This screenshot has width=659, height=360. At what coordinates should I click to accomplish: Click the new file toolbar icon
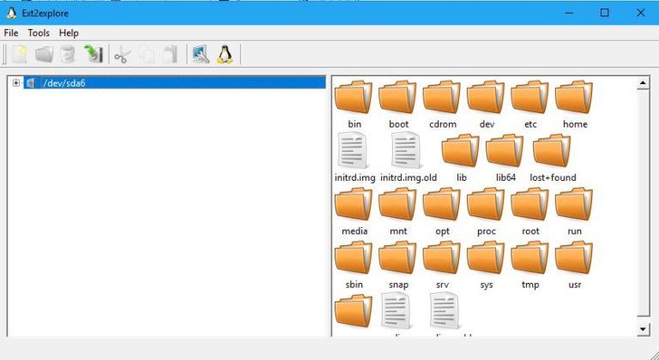click(x=20, y=55)
